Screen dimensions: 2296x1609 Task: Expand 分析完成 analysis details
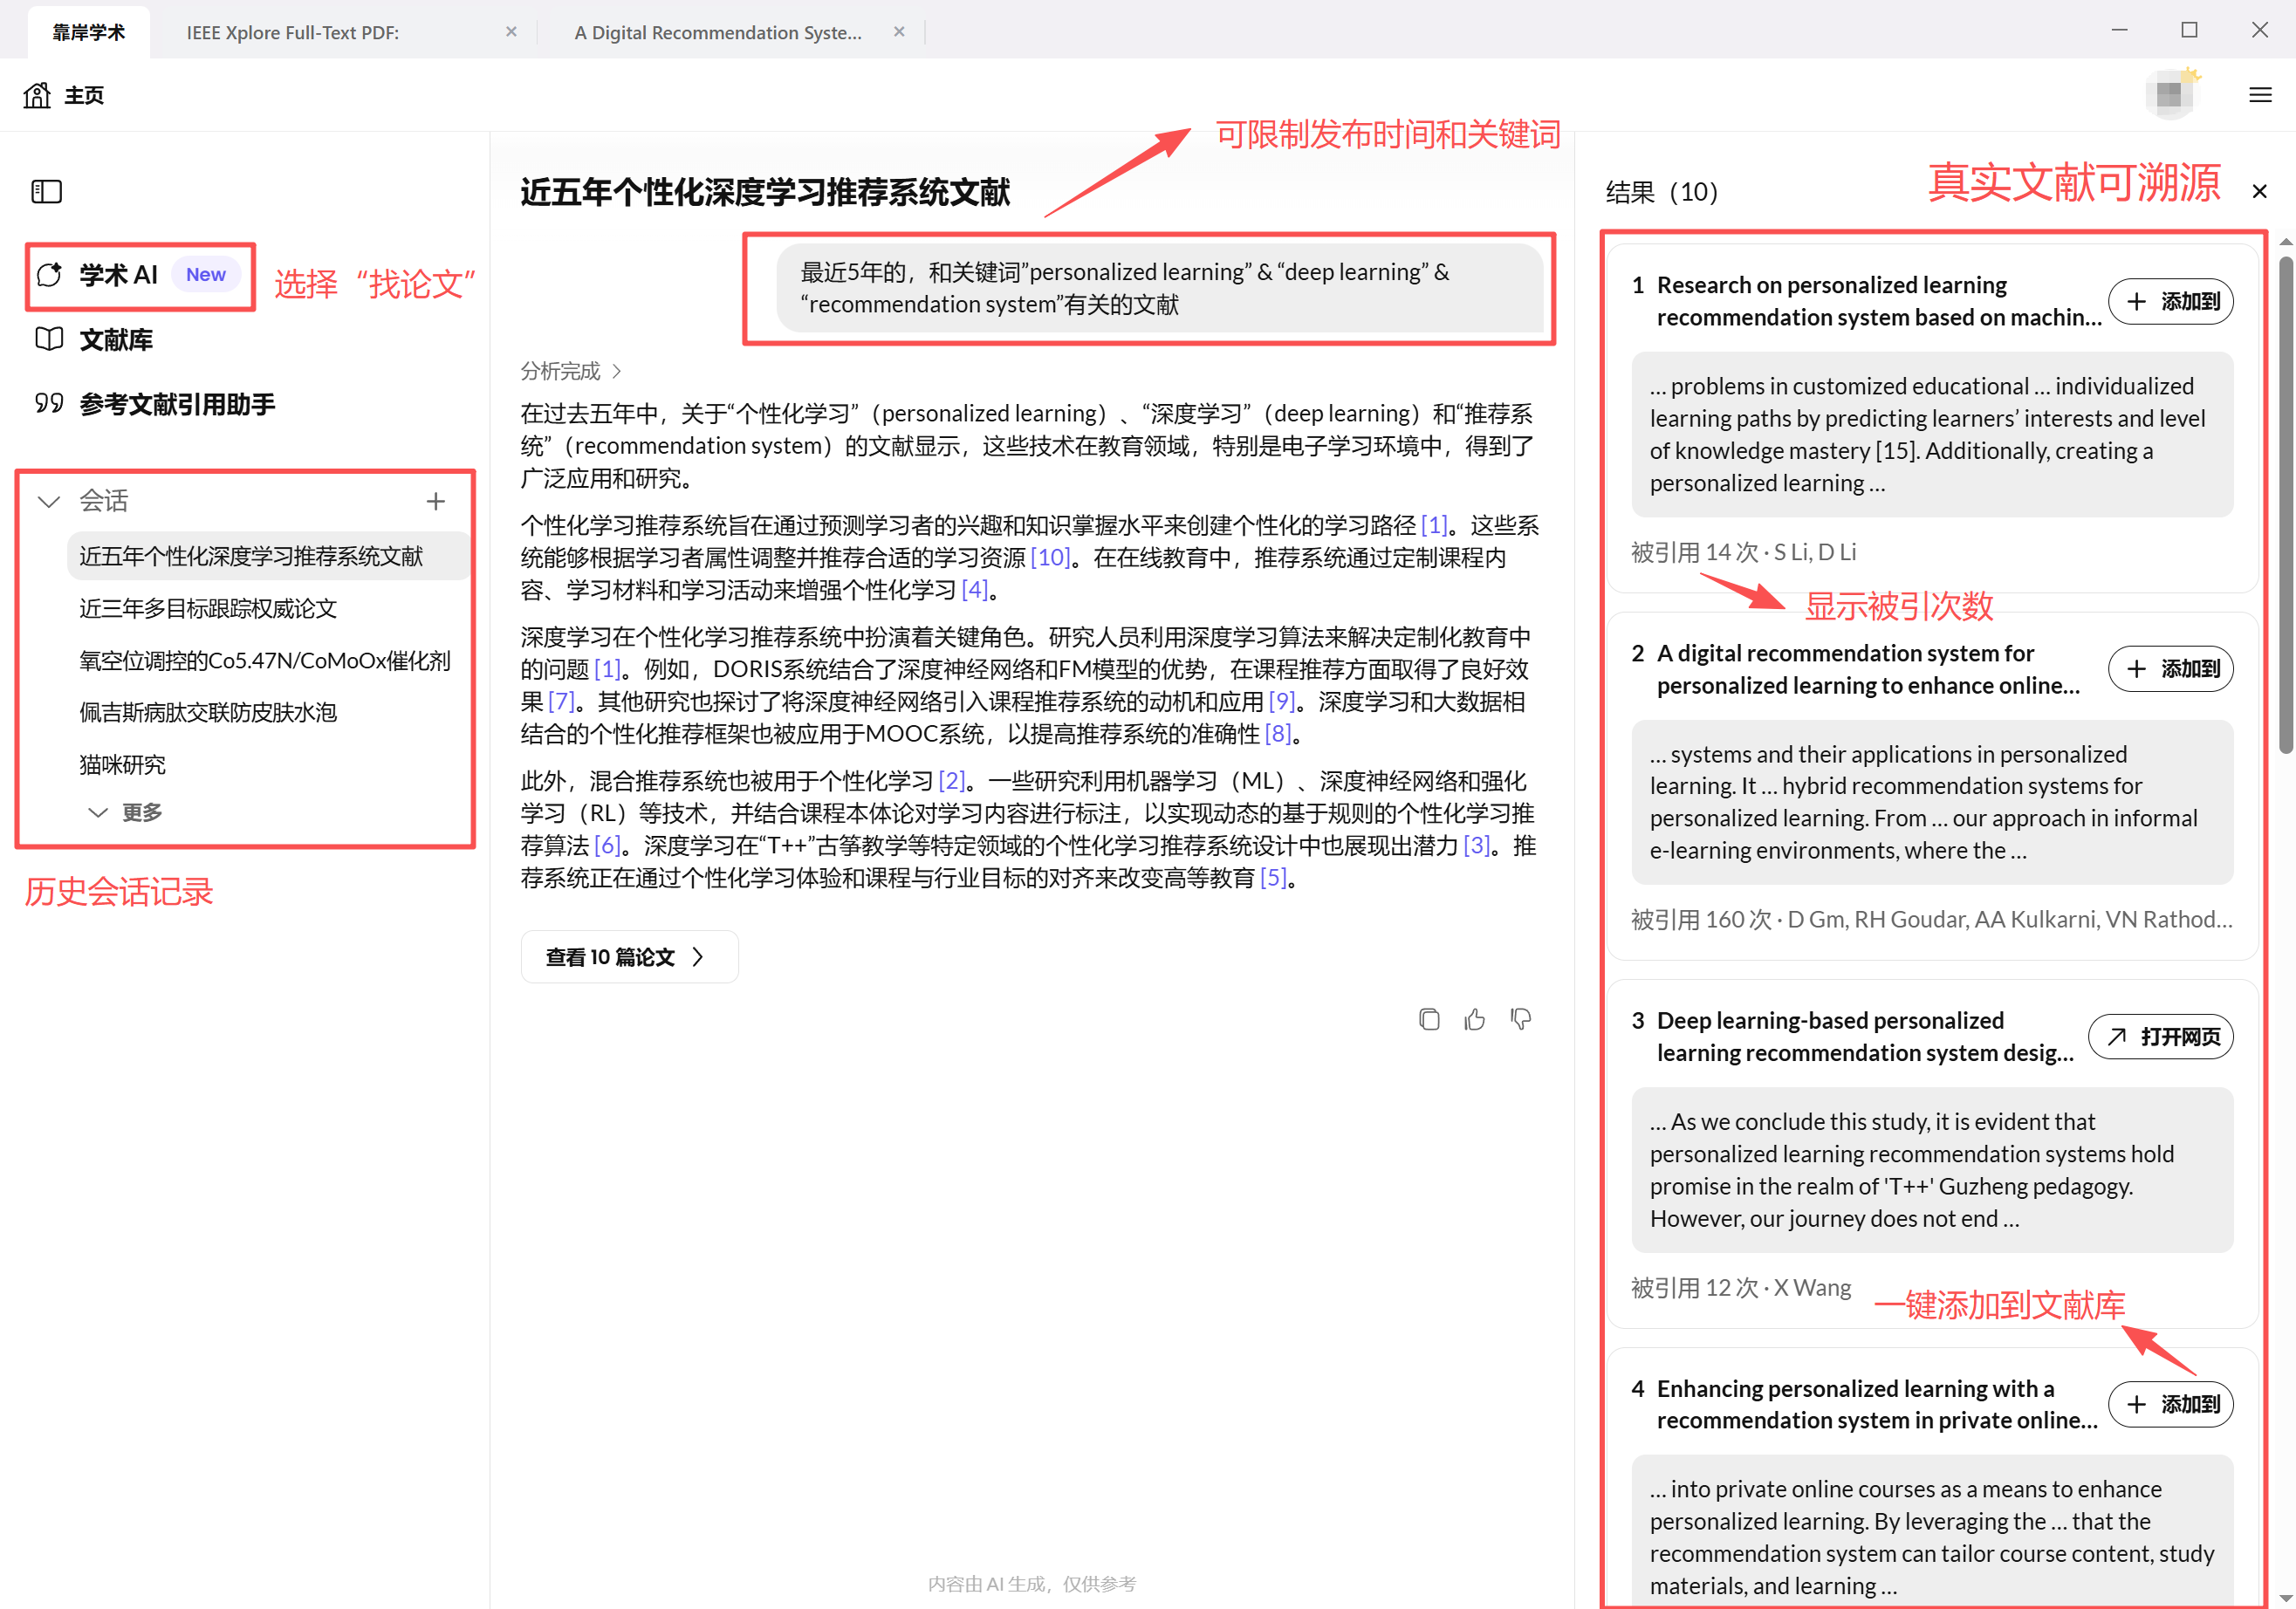(571, 371)
